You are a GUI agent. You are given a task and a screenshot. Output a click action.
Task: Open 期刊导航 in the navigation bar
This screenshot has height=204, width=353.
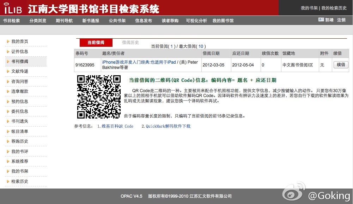(64, 21)
